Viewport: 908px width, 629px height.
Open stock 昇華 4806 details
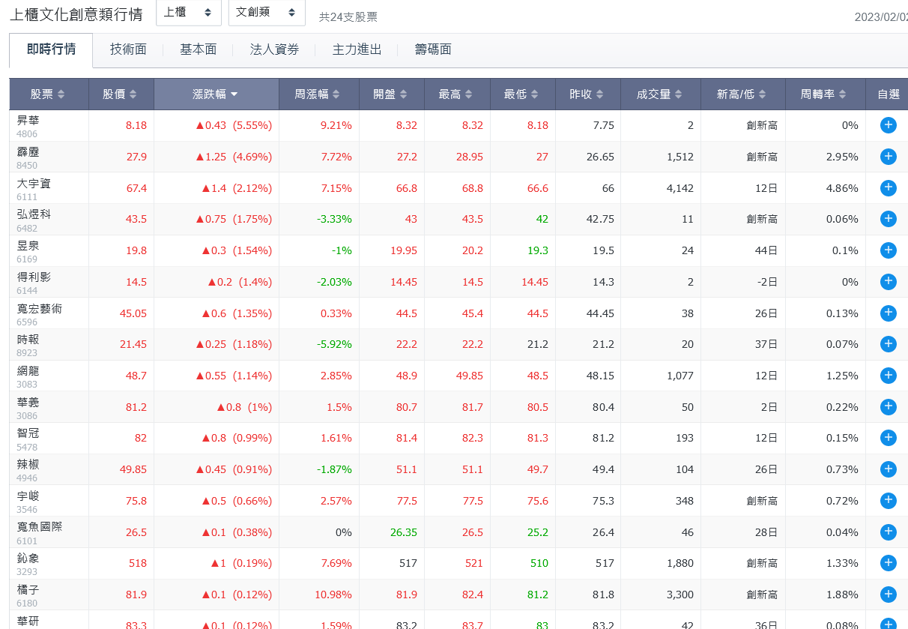(x=29, y=127)
